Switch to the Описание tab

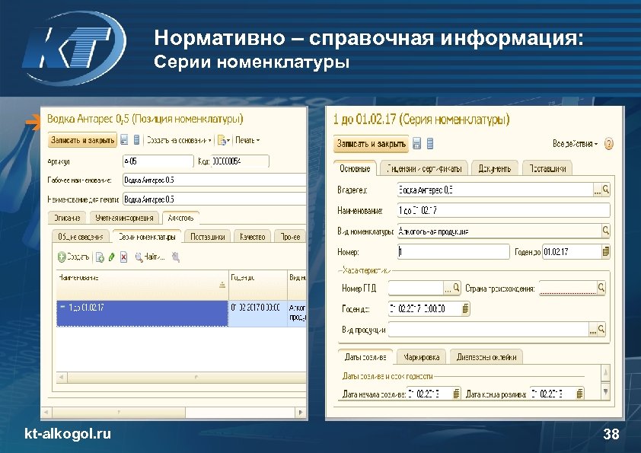tap(67, 218)
